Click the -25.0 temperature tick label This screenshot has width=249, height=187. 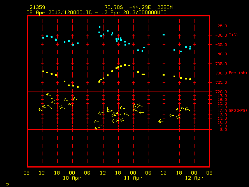(x=221, y=26)
